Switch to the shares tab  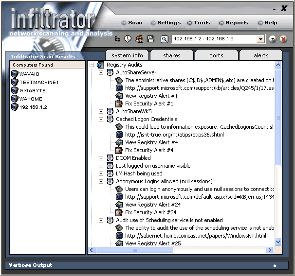[x=172, y=55]
